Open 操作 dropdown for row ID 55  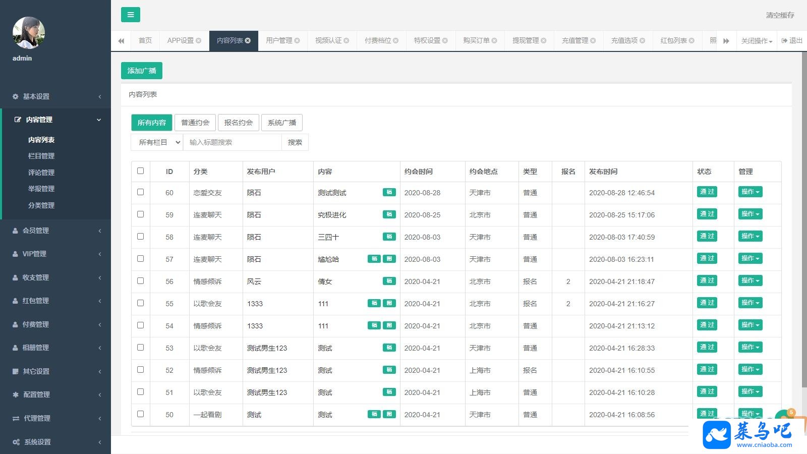tap(750, 303)
